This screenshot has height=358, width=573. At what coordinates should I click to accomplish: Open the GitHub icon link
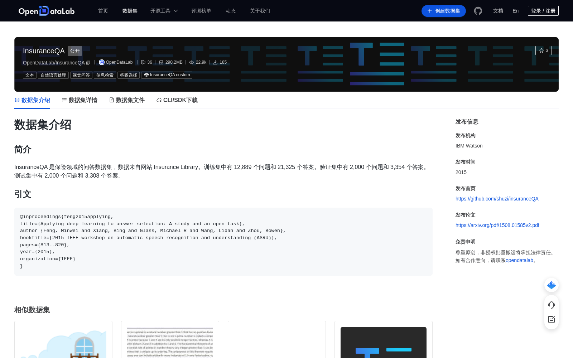478,11
